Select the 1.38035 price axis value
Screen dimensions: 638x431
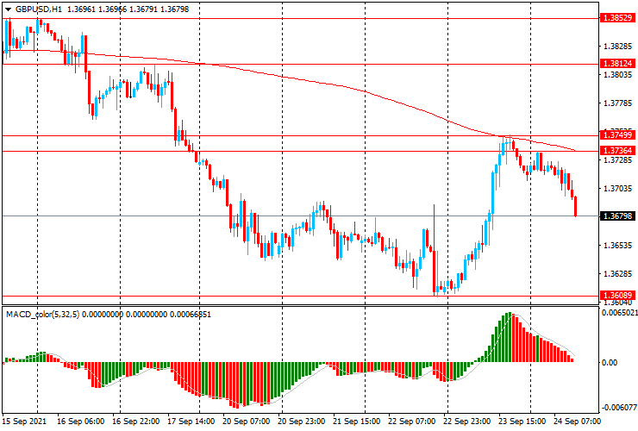pos(617,75)
